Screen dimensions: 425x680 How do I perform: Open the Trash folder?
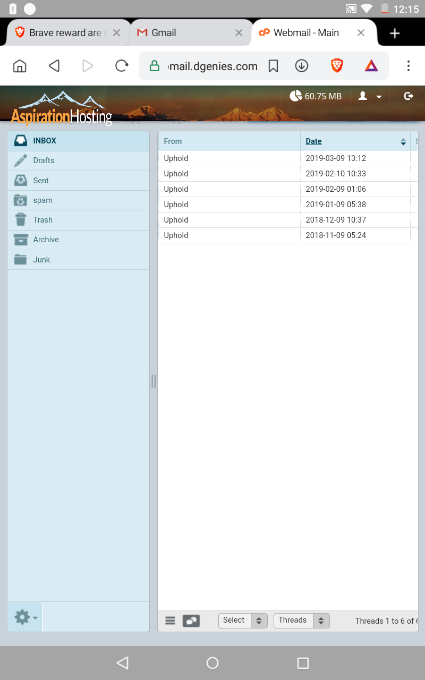click(x=79, y=220)
